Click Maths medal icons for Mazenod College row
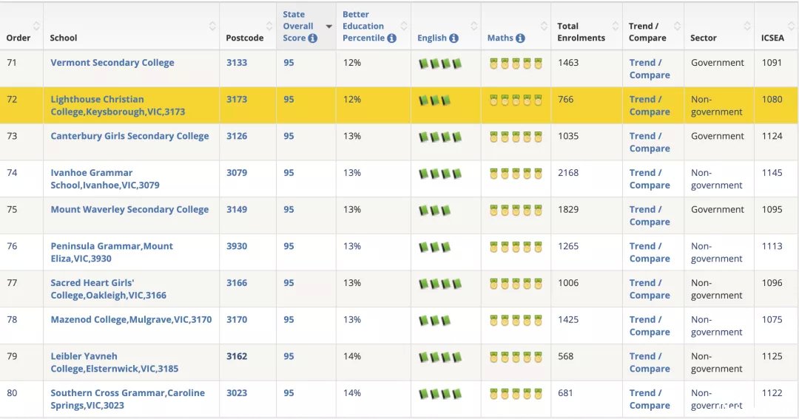This screenshot has height=419, width=799. [x=516, y=321]
